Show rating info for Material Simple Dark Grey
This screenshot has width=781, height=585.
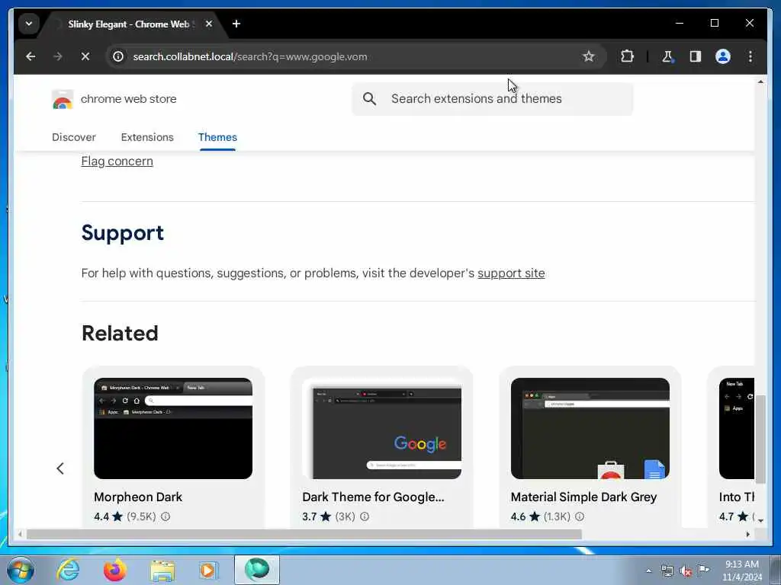(580, 517)
